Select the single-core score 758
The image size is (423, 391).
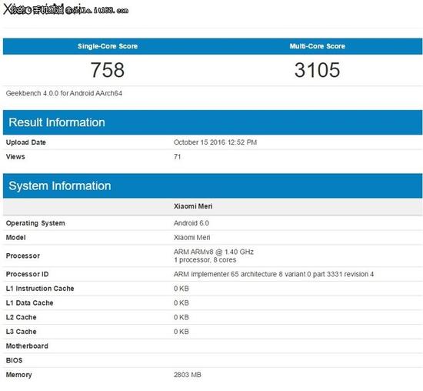click(x=108, y=70)
